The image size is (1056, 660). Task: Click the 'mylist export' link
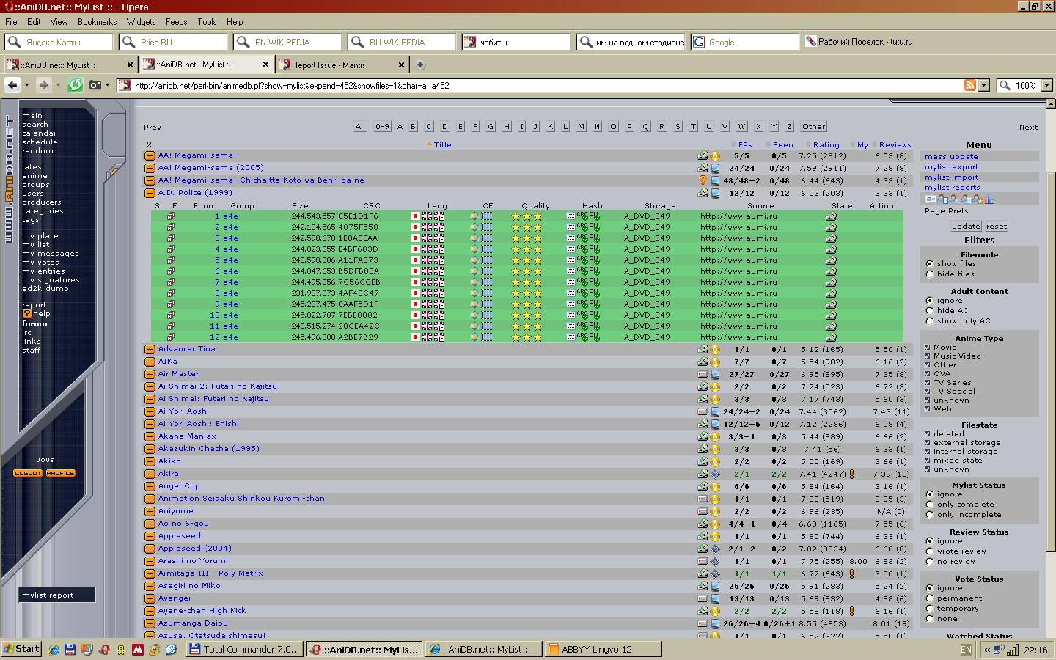[x=951, y=167]
